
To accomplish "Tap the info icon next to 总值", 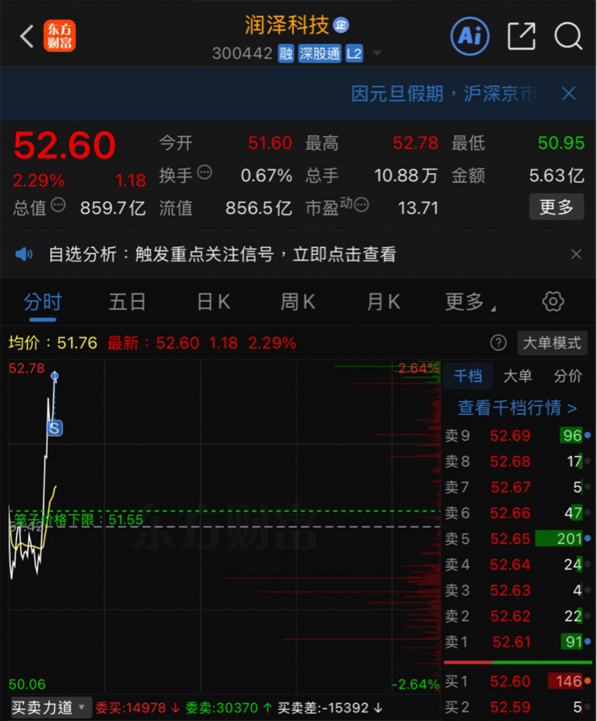I will tap(58, 205).
